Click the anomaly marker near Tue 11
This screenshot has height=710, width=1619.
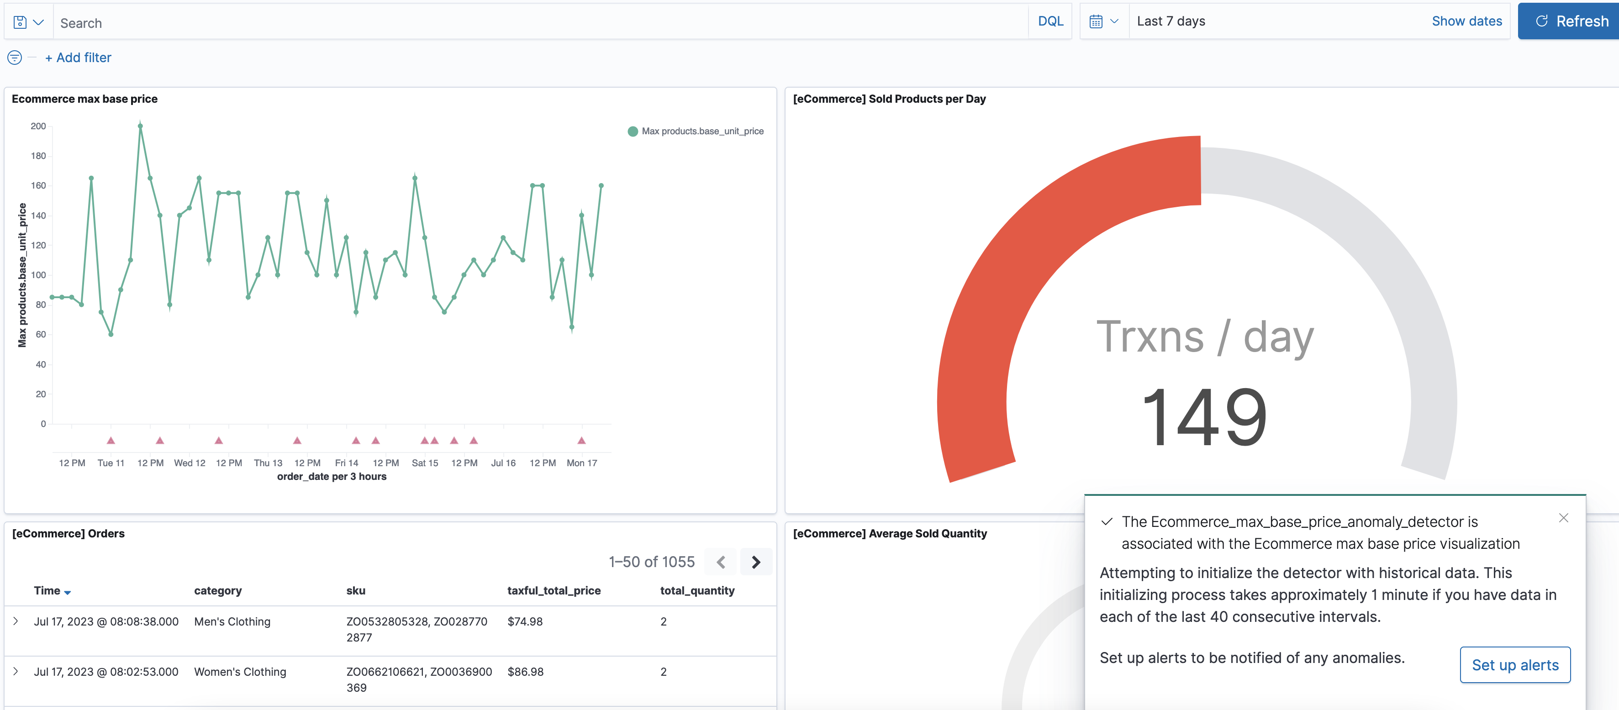[111, 441]
